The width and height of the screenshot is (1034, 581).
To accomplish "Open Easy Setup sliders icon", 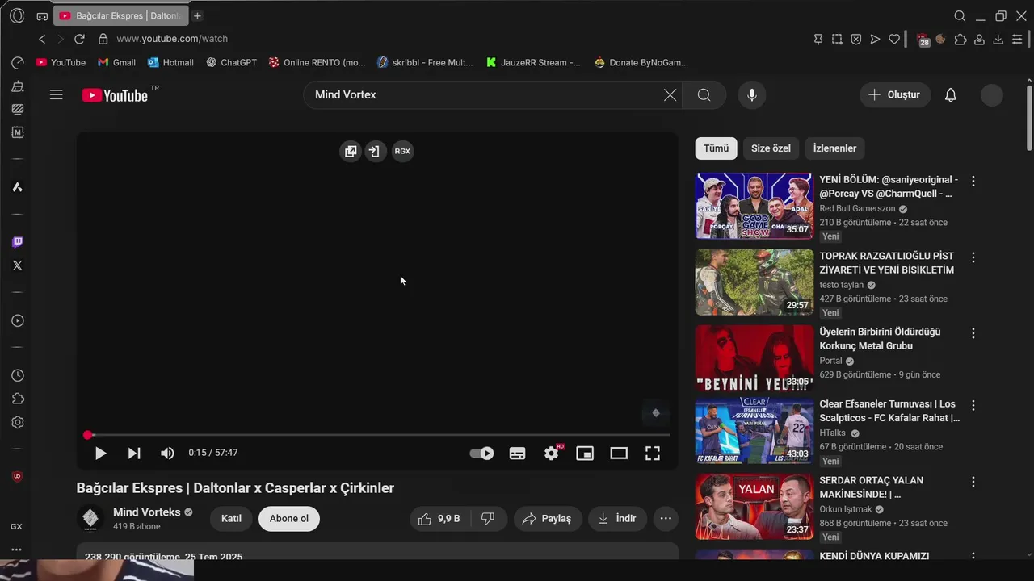I will pyautogui.click(x=1017, y=39).
